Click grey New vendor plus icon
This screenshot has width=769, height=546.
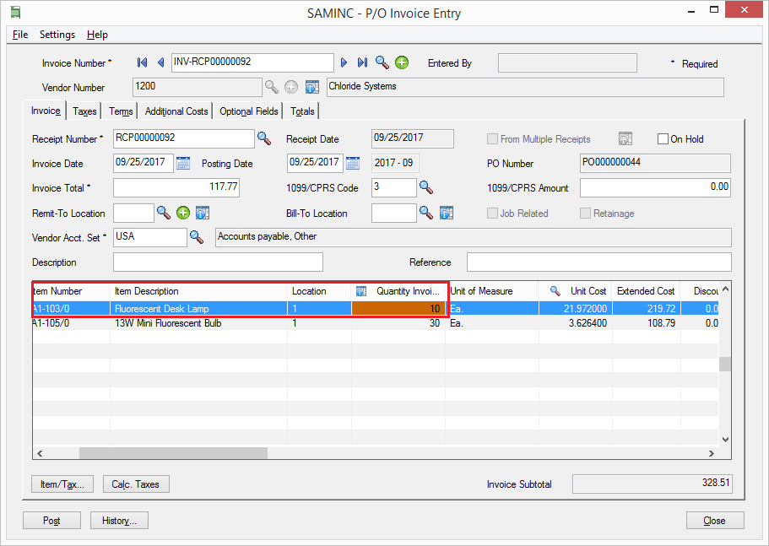coord(291,87)
